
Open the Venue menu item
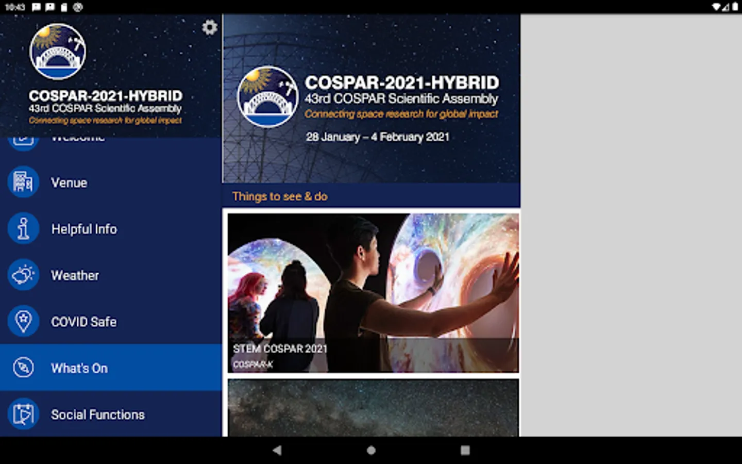[111, 183]
